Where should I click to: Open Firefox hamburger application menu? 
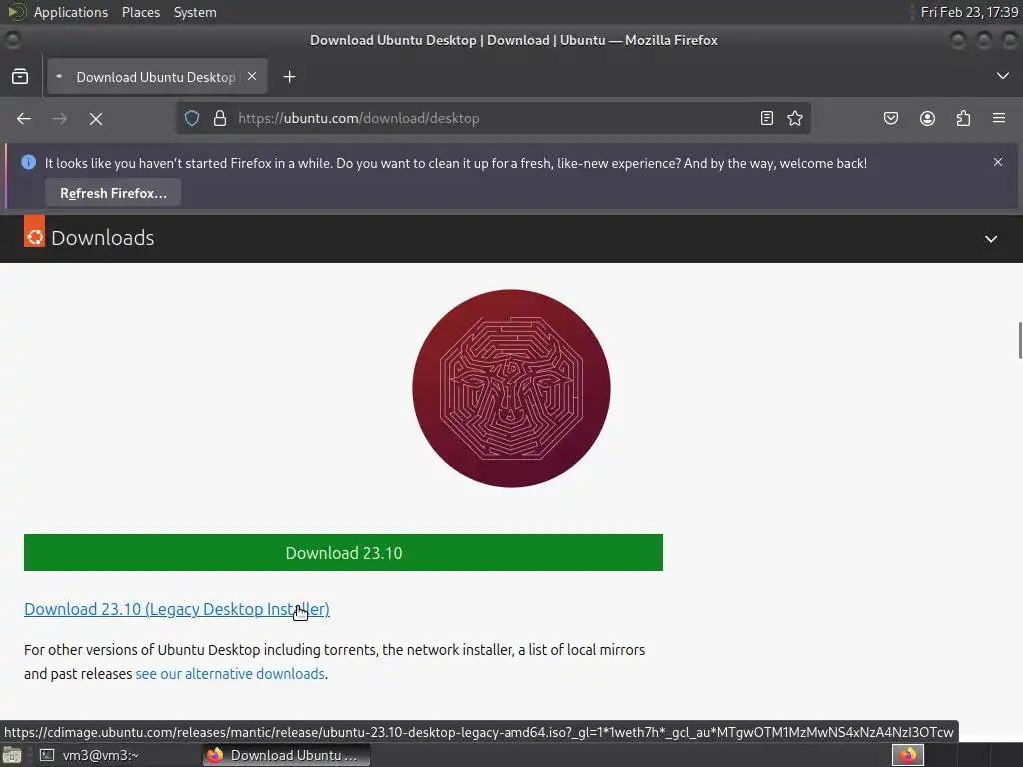999,118
